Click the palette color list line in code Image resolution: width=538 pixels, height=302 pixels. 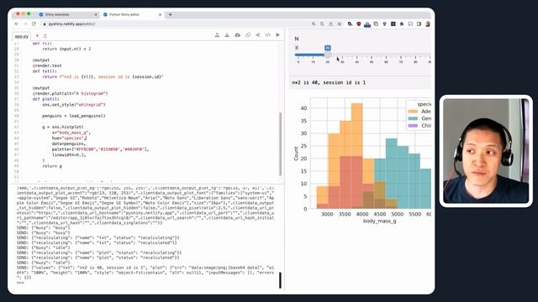coord(101,149)
